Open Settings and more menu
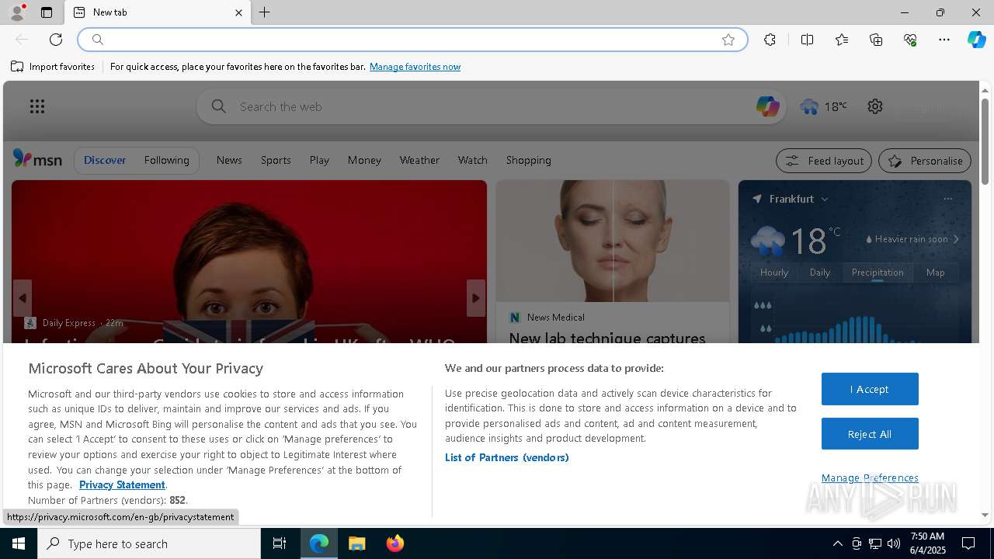The width and height of the screenshot is (994, 559). coord(944,40)
